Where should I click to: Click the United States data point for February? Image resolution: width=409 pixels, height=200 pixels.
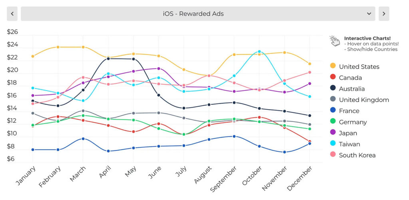58,47
